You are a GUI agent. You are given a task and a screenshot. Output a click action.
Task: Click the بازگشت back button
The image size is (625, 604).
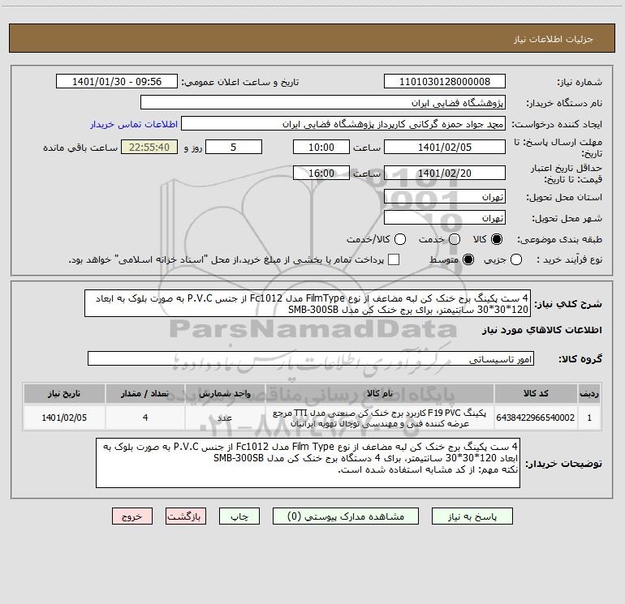[x=186, y=516]
